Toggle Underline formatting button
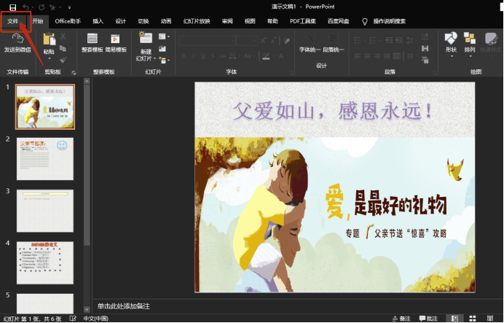Screen dimensions: 504x323 tap(203, 56)
